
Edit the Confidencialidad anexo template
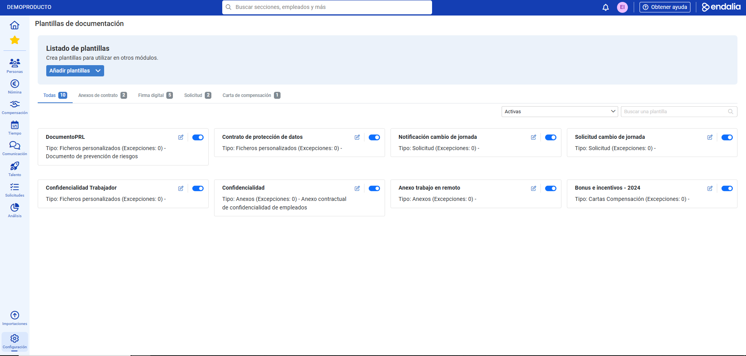(x=357, y=188)
